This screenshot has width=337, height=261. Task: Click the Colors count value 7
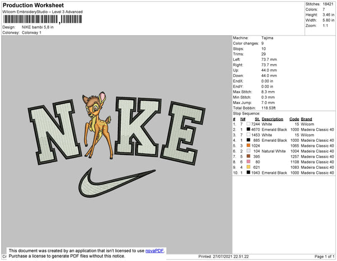[x=324, y=10]
